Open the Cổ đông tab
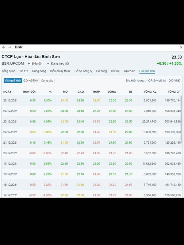The width and height of the screenshot is (184, 245). tap(102, 71)
